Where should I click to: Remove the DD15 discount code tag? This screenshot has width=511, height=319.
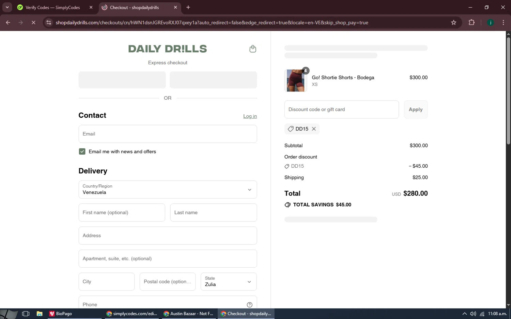click(x=314, y=129)
